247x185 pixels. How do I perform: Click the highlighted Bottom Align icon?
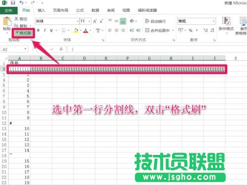[123, 21]
